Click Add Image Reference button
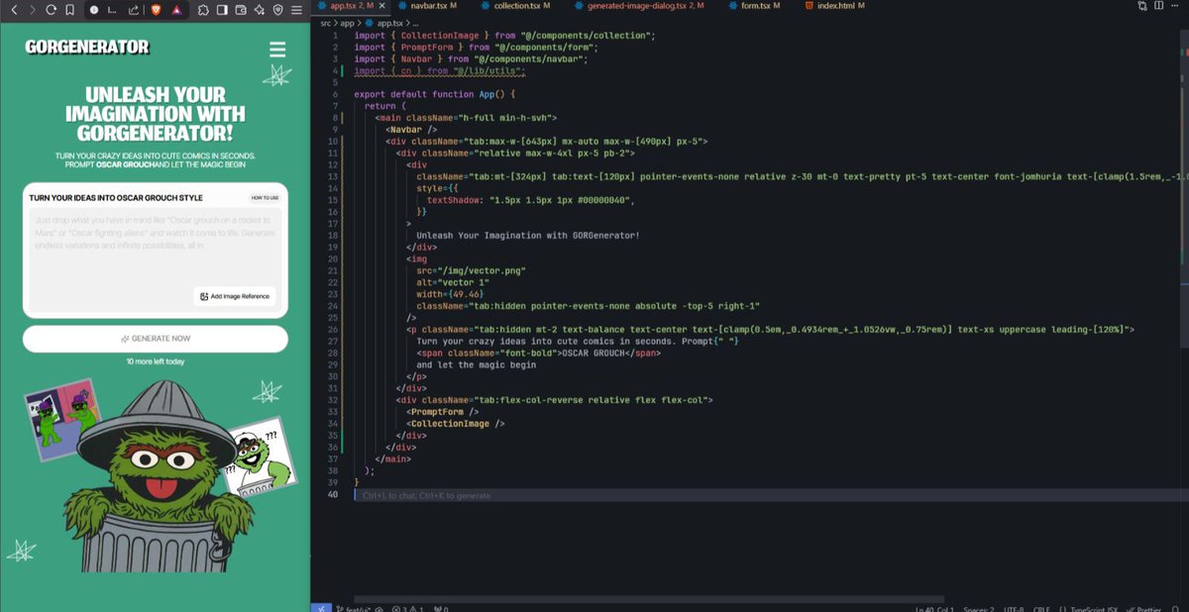The image size is (1189, 612). tap(234, 296)
